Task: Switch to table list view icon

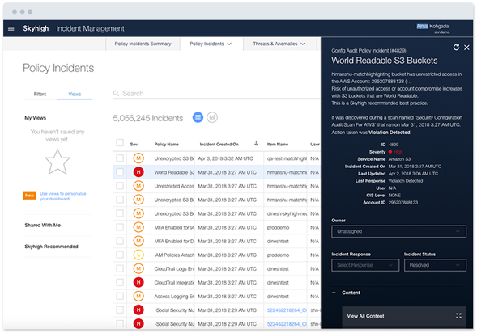Action: tap(198, 117)
